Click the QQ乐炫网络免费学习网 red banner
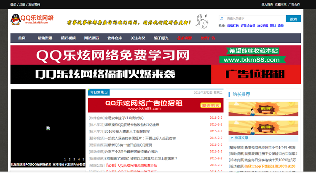 click(x=155, y=55)
